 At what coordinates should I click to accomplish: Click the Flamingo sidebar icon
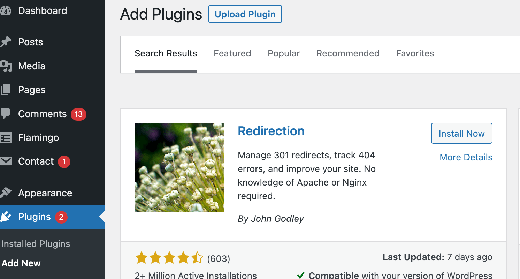click(6, 138)
